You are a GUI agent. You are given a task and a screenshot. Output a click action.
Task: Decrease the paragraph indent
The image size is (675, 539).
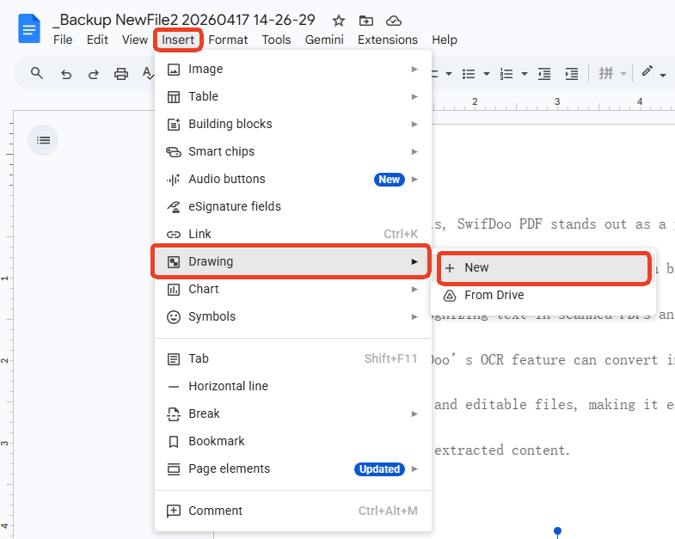coord(544,74)
